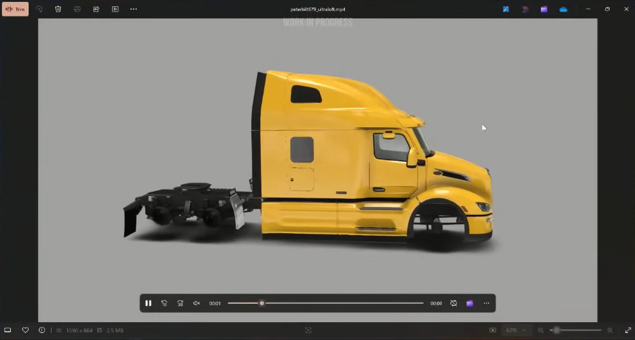Enter full screen with the expand arrows
This screenshot has height=340, width=635.
pyautogui.click(x=627, y=330)
